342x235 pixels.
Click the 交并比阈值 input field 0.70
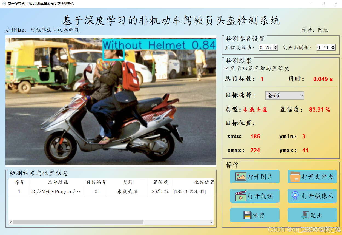tap(324, 47)
